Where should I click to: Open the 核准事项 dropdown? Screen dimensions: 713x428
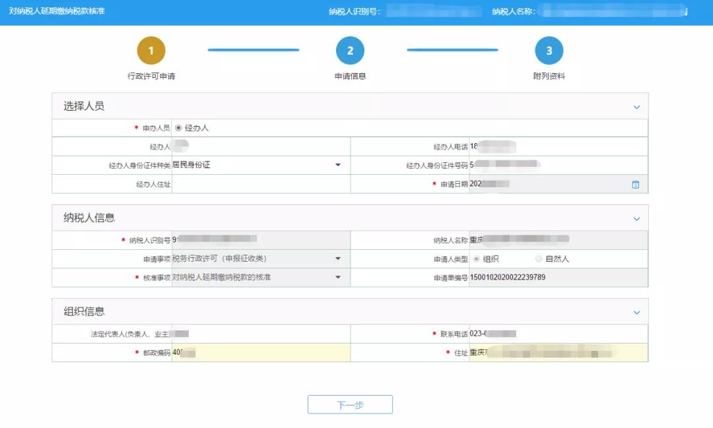point(338,278)
